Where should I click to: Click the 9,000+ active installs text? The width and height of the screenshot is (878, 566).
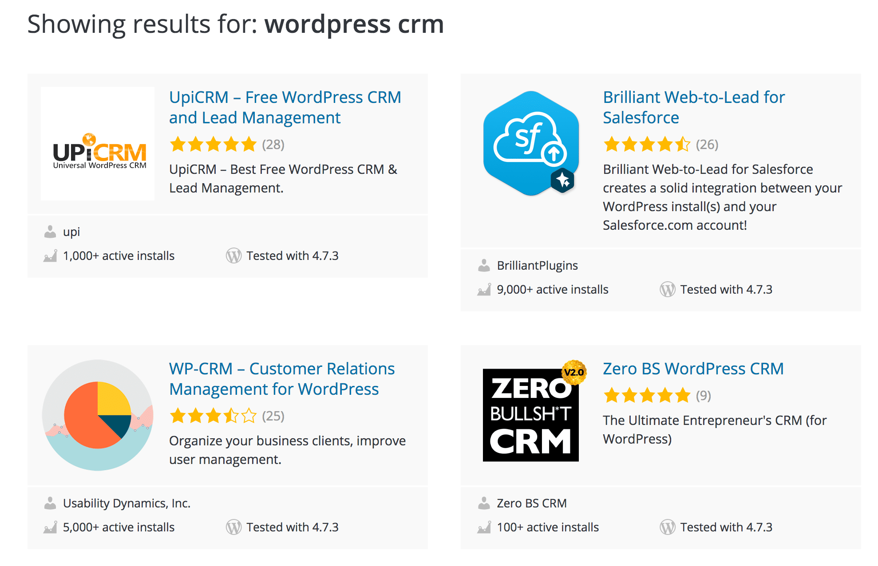coord(553,290)
